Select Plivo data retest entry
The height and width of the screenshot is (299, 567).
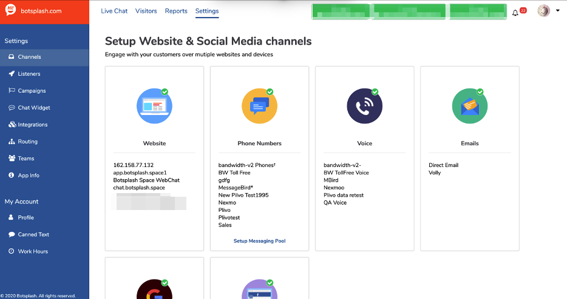(344, 195)
